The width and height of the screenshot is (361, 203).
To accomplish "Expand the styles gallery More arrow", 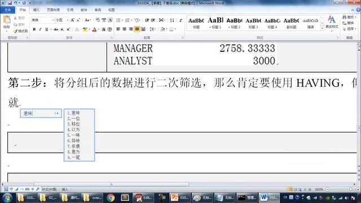I will click(x=322, y=28).
